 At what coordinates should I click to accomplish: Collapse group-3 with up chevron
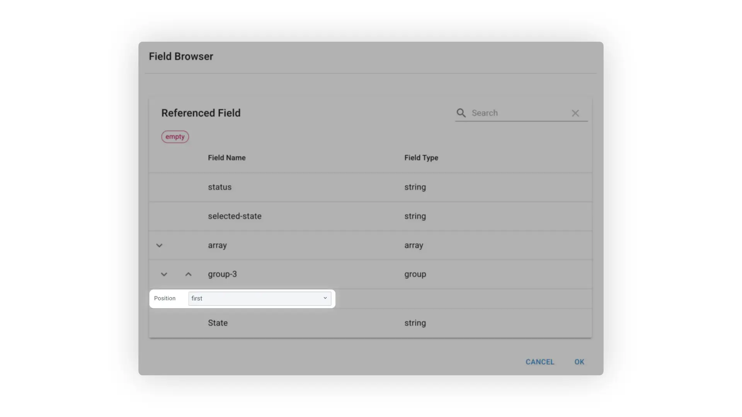[188, 275]
